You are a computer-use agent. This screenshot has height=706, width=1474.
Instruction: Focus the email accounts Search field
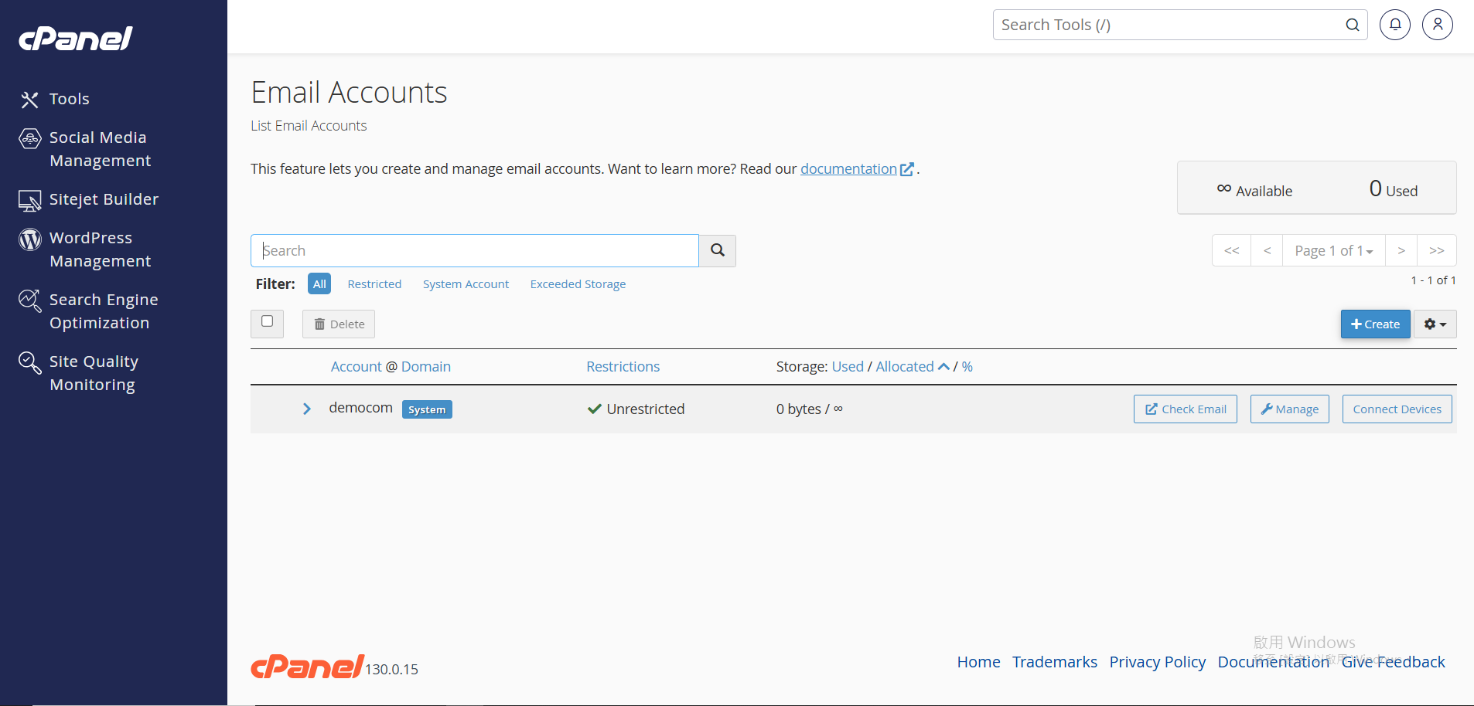(x=474, y=250)
